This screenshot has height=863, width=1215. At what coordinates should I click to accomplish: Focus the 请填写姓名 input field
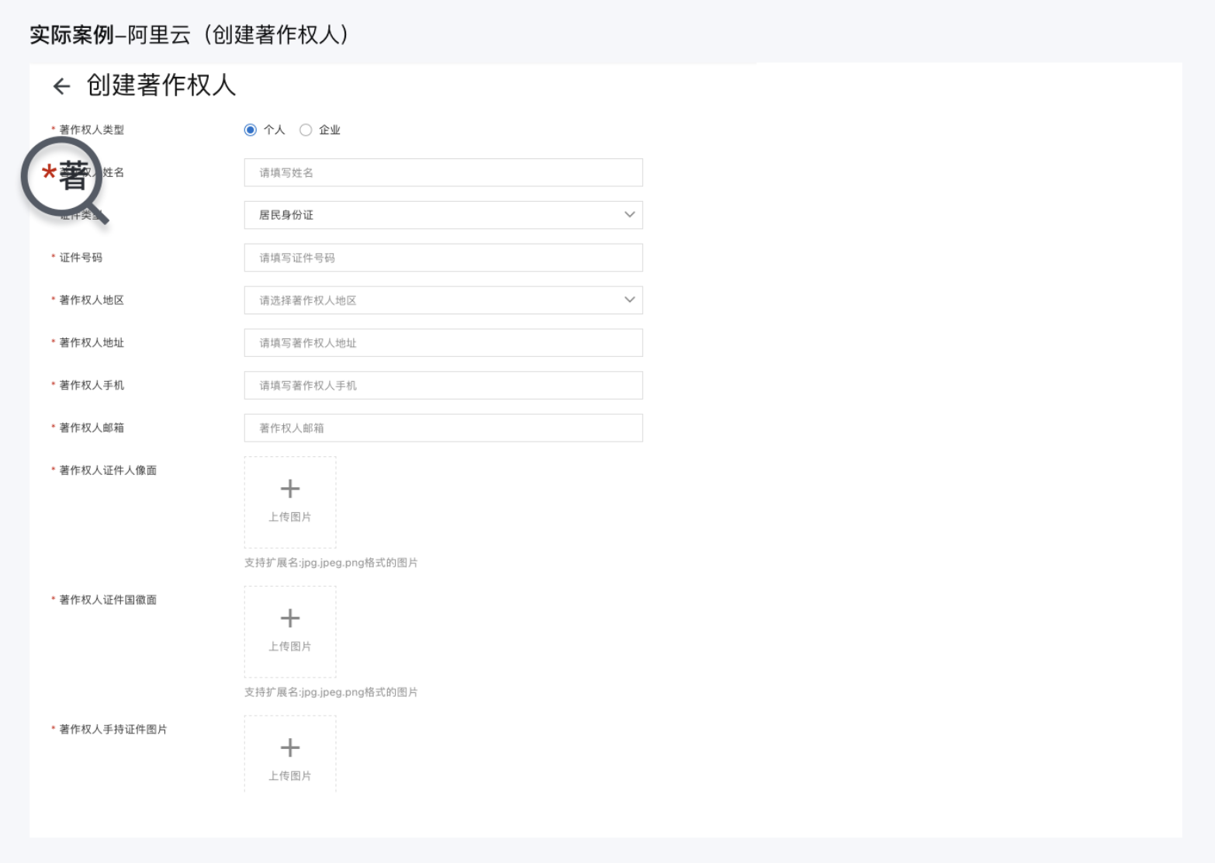pyautogui.click(x=442, y=172)
